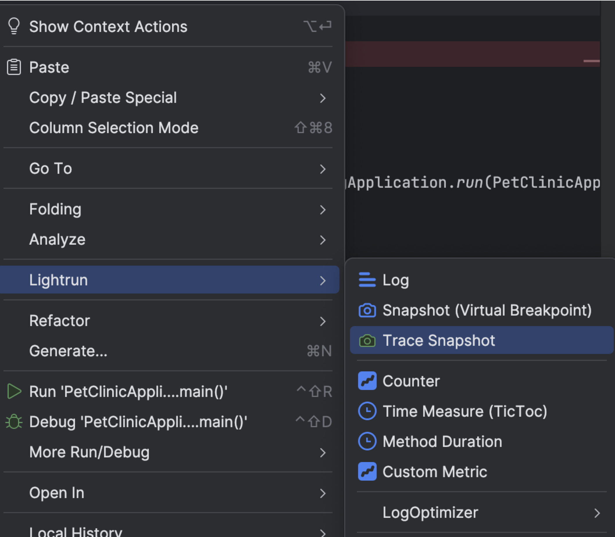Choose Generate... from context menu
Viewport: 615px width, 537px height.
[68, 351]
